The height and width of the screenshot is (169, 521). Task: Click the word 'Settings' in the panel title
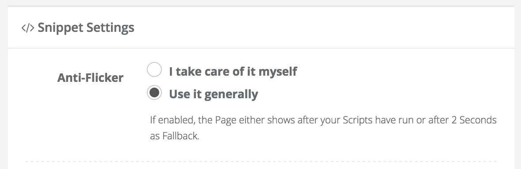tap(110, 28)
